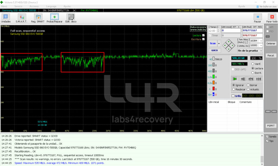278x166 pixels.
Task: Expand the block size 16384 dropdown
Action: tap(261, 41)
